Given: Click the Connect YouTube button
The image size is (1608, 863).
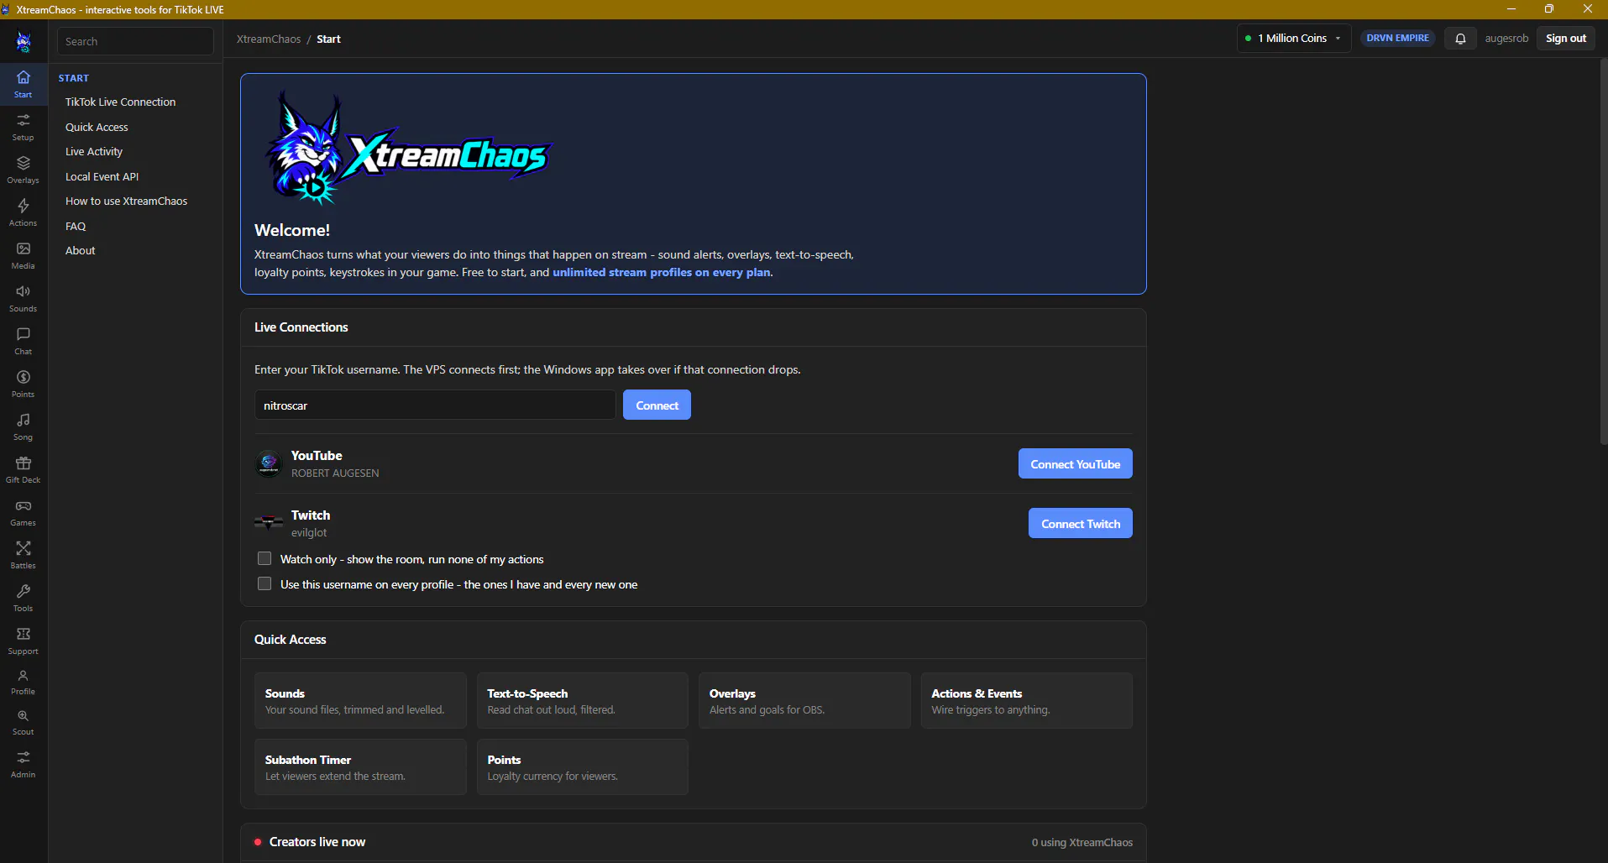Looking at the screenshot, I should [x=1075, y=464].
